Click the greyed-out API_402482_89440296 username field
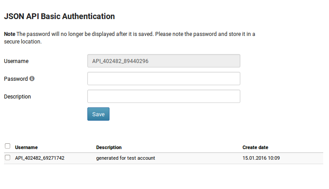The width and height of the screenshot is (329, 189). pos(164,61)
